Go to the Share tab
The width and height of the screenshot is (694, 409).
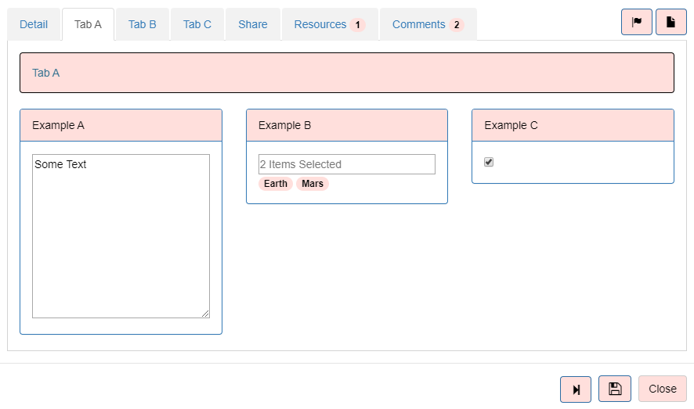pyautogui.click(x=253, y=24)
